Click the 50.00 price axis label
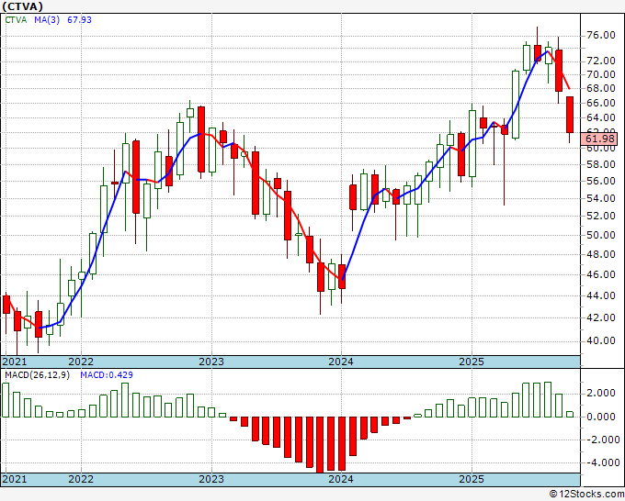The image size is (625, 501). (601, 235)
